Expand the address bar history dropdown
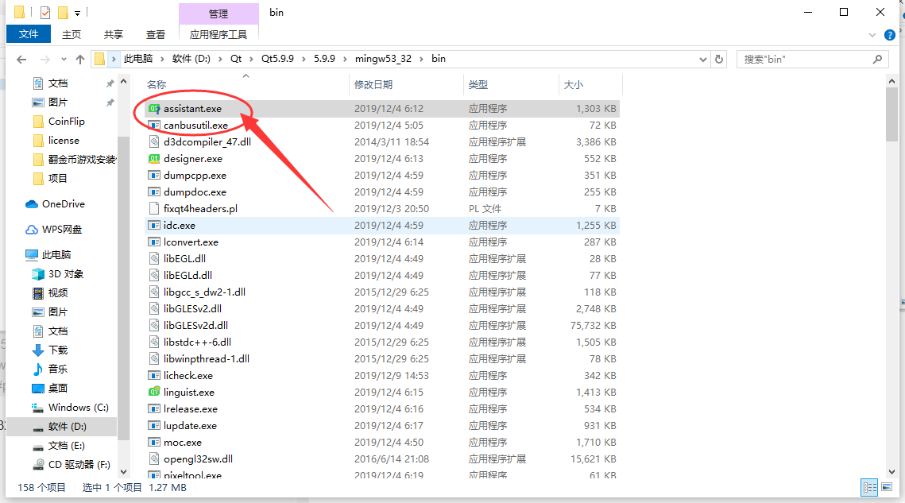This screenshot has width=905, height=503. point(702,59)
